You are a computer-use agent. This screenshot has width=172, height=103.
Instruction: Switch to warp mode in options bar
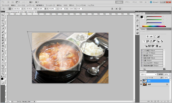112,9
